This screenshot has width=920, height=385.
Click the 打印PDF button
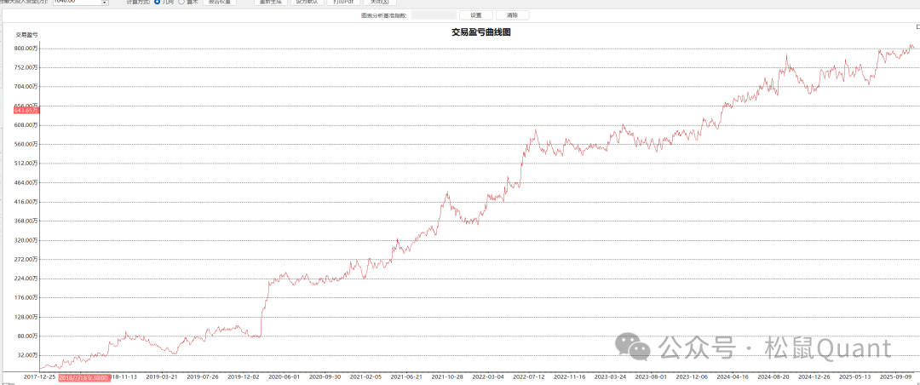[x=343, y=3]
